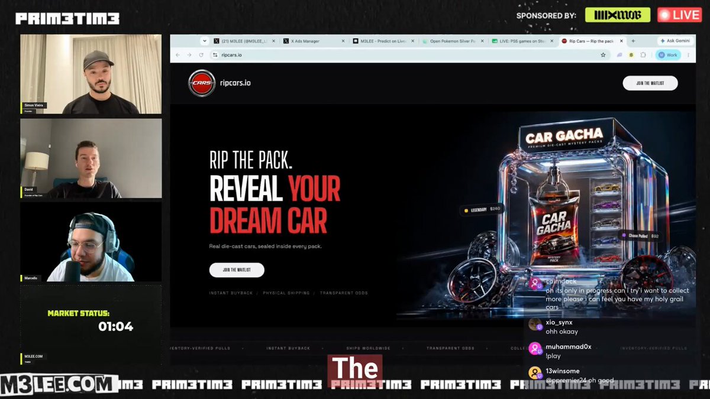Click muhammad0x's chat avatar icon
710x399 pixels.
tap(535, 349)
